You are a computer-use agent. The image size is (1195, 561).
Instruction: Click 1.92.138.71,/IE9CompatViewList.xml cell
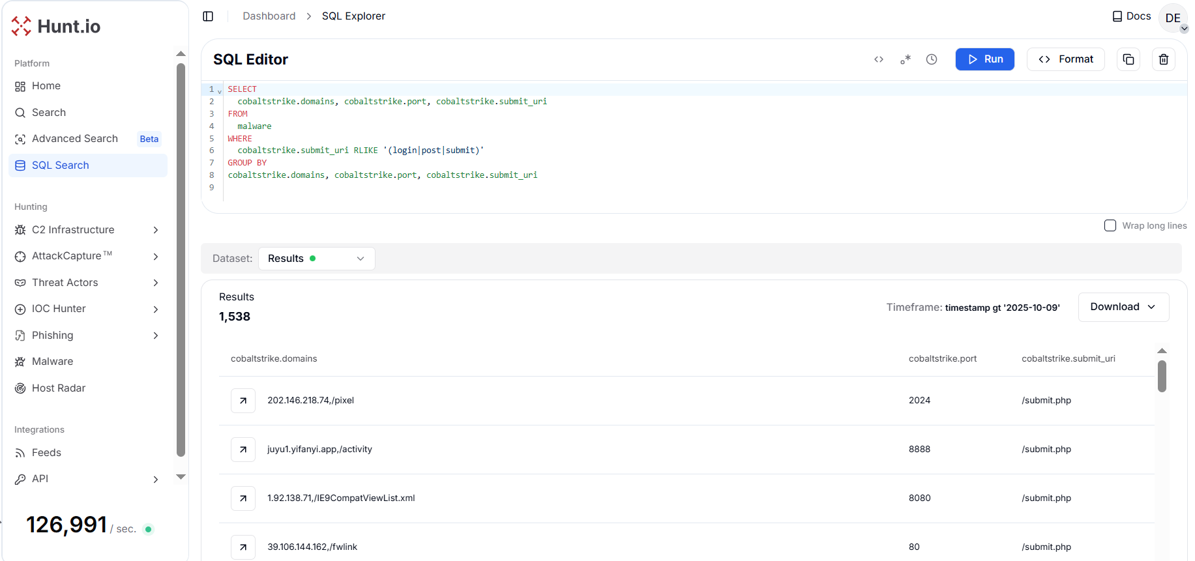[341, 498]
